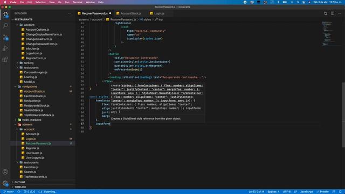
Task: Open UserLogged.js file
Action: click(x=34, y=158)
